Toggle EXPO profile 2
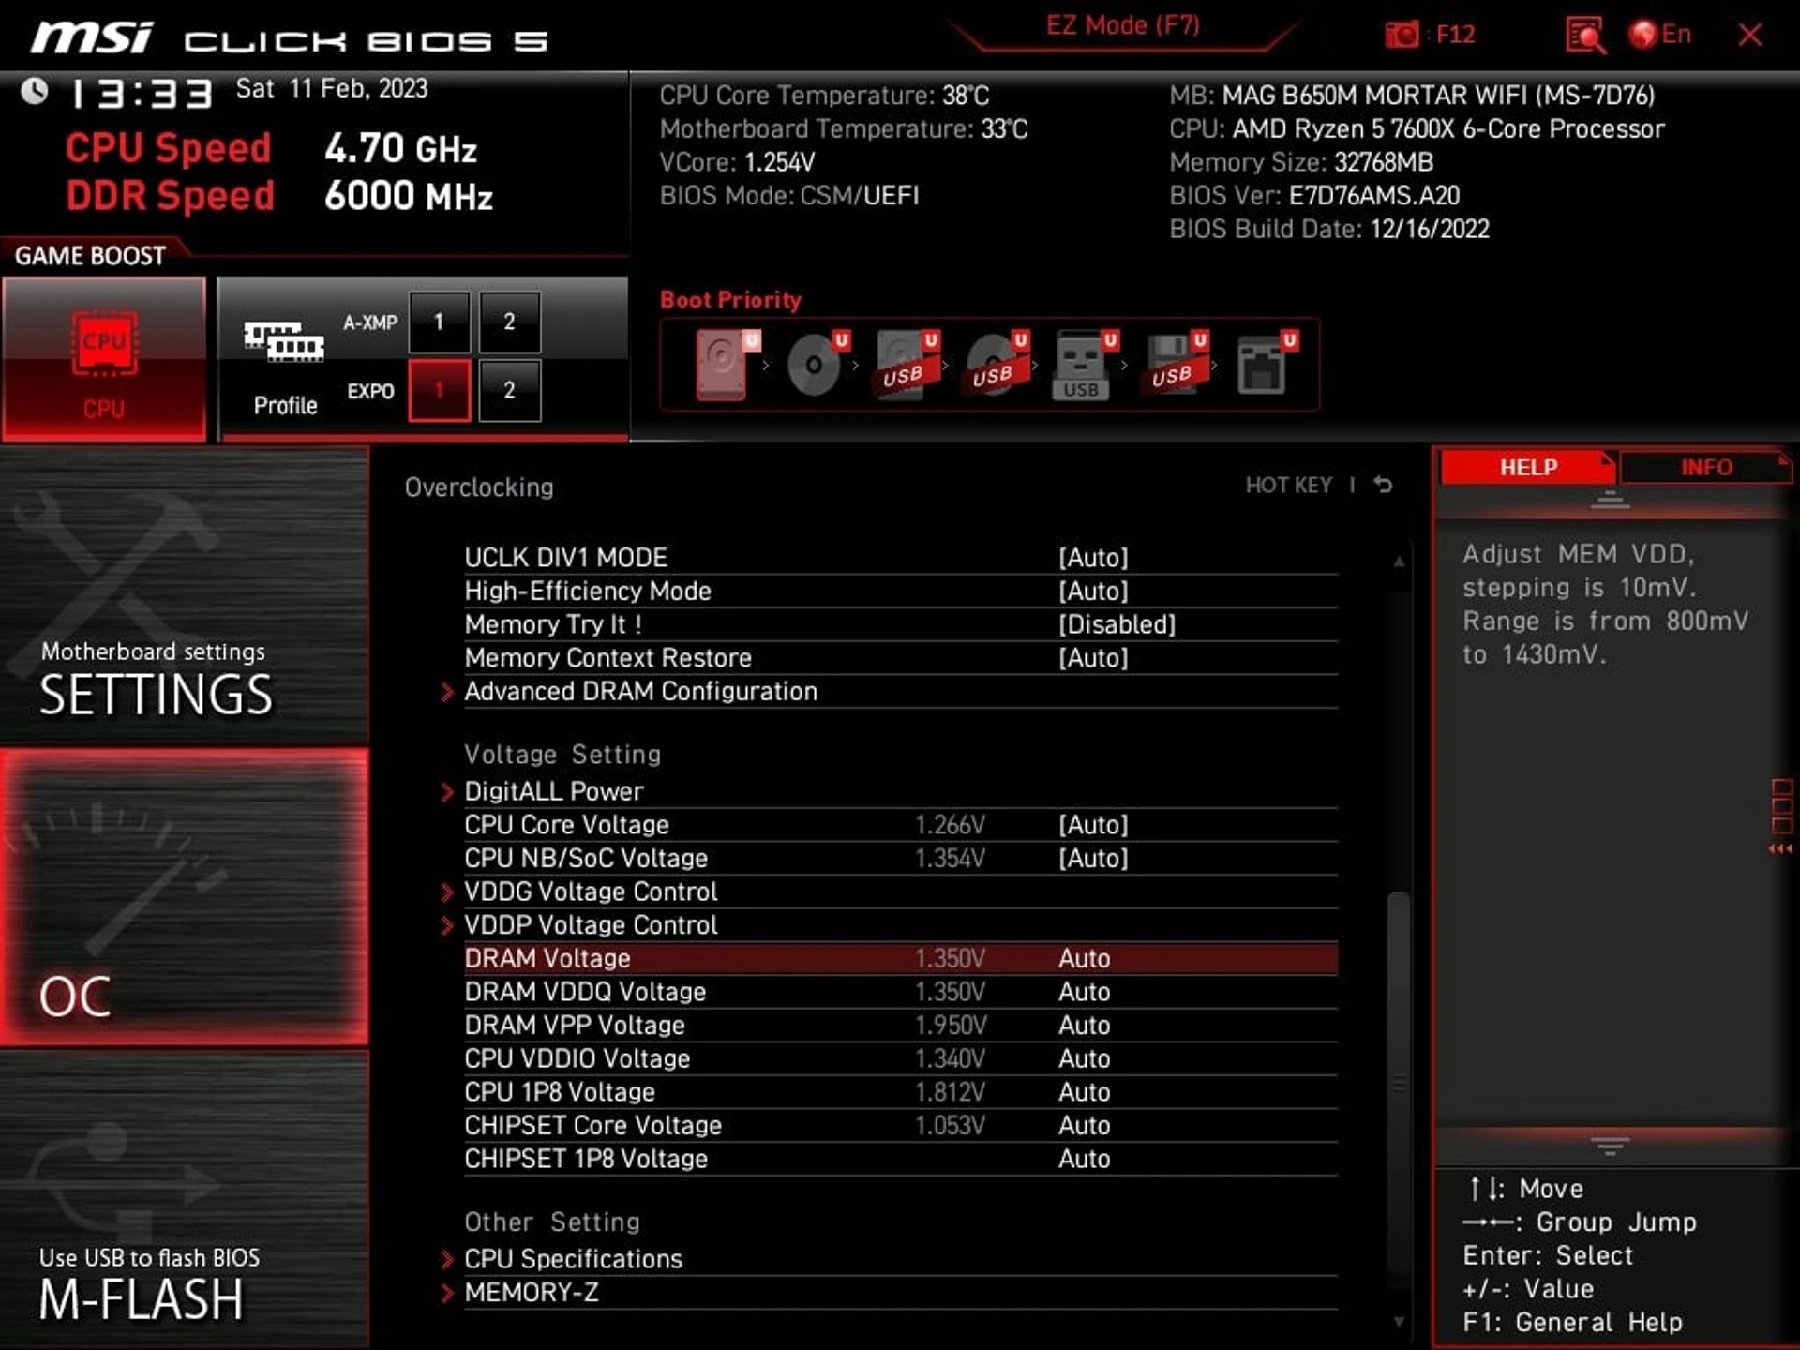The image size is (1800, 1350). click(x=509, y=391)
